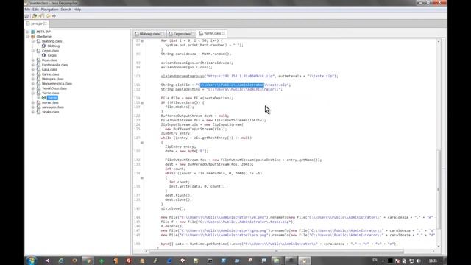Click the Deus.class file icon
Image resolution: width=471 pixels, height=265 pixels.
[x=38, y=60]
